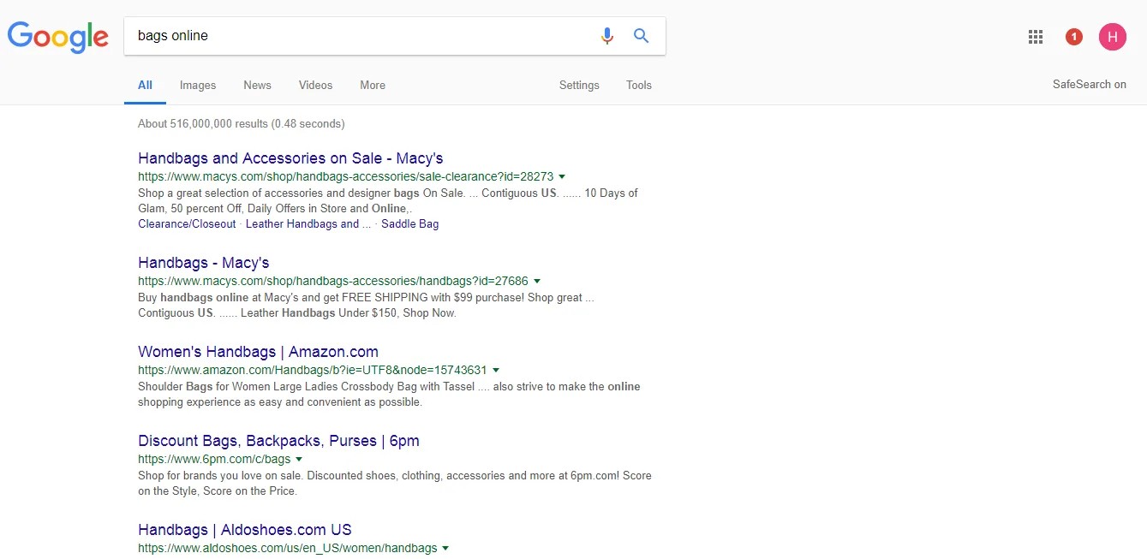Click inside the search query input field

[x=343, y=35]
